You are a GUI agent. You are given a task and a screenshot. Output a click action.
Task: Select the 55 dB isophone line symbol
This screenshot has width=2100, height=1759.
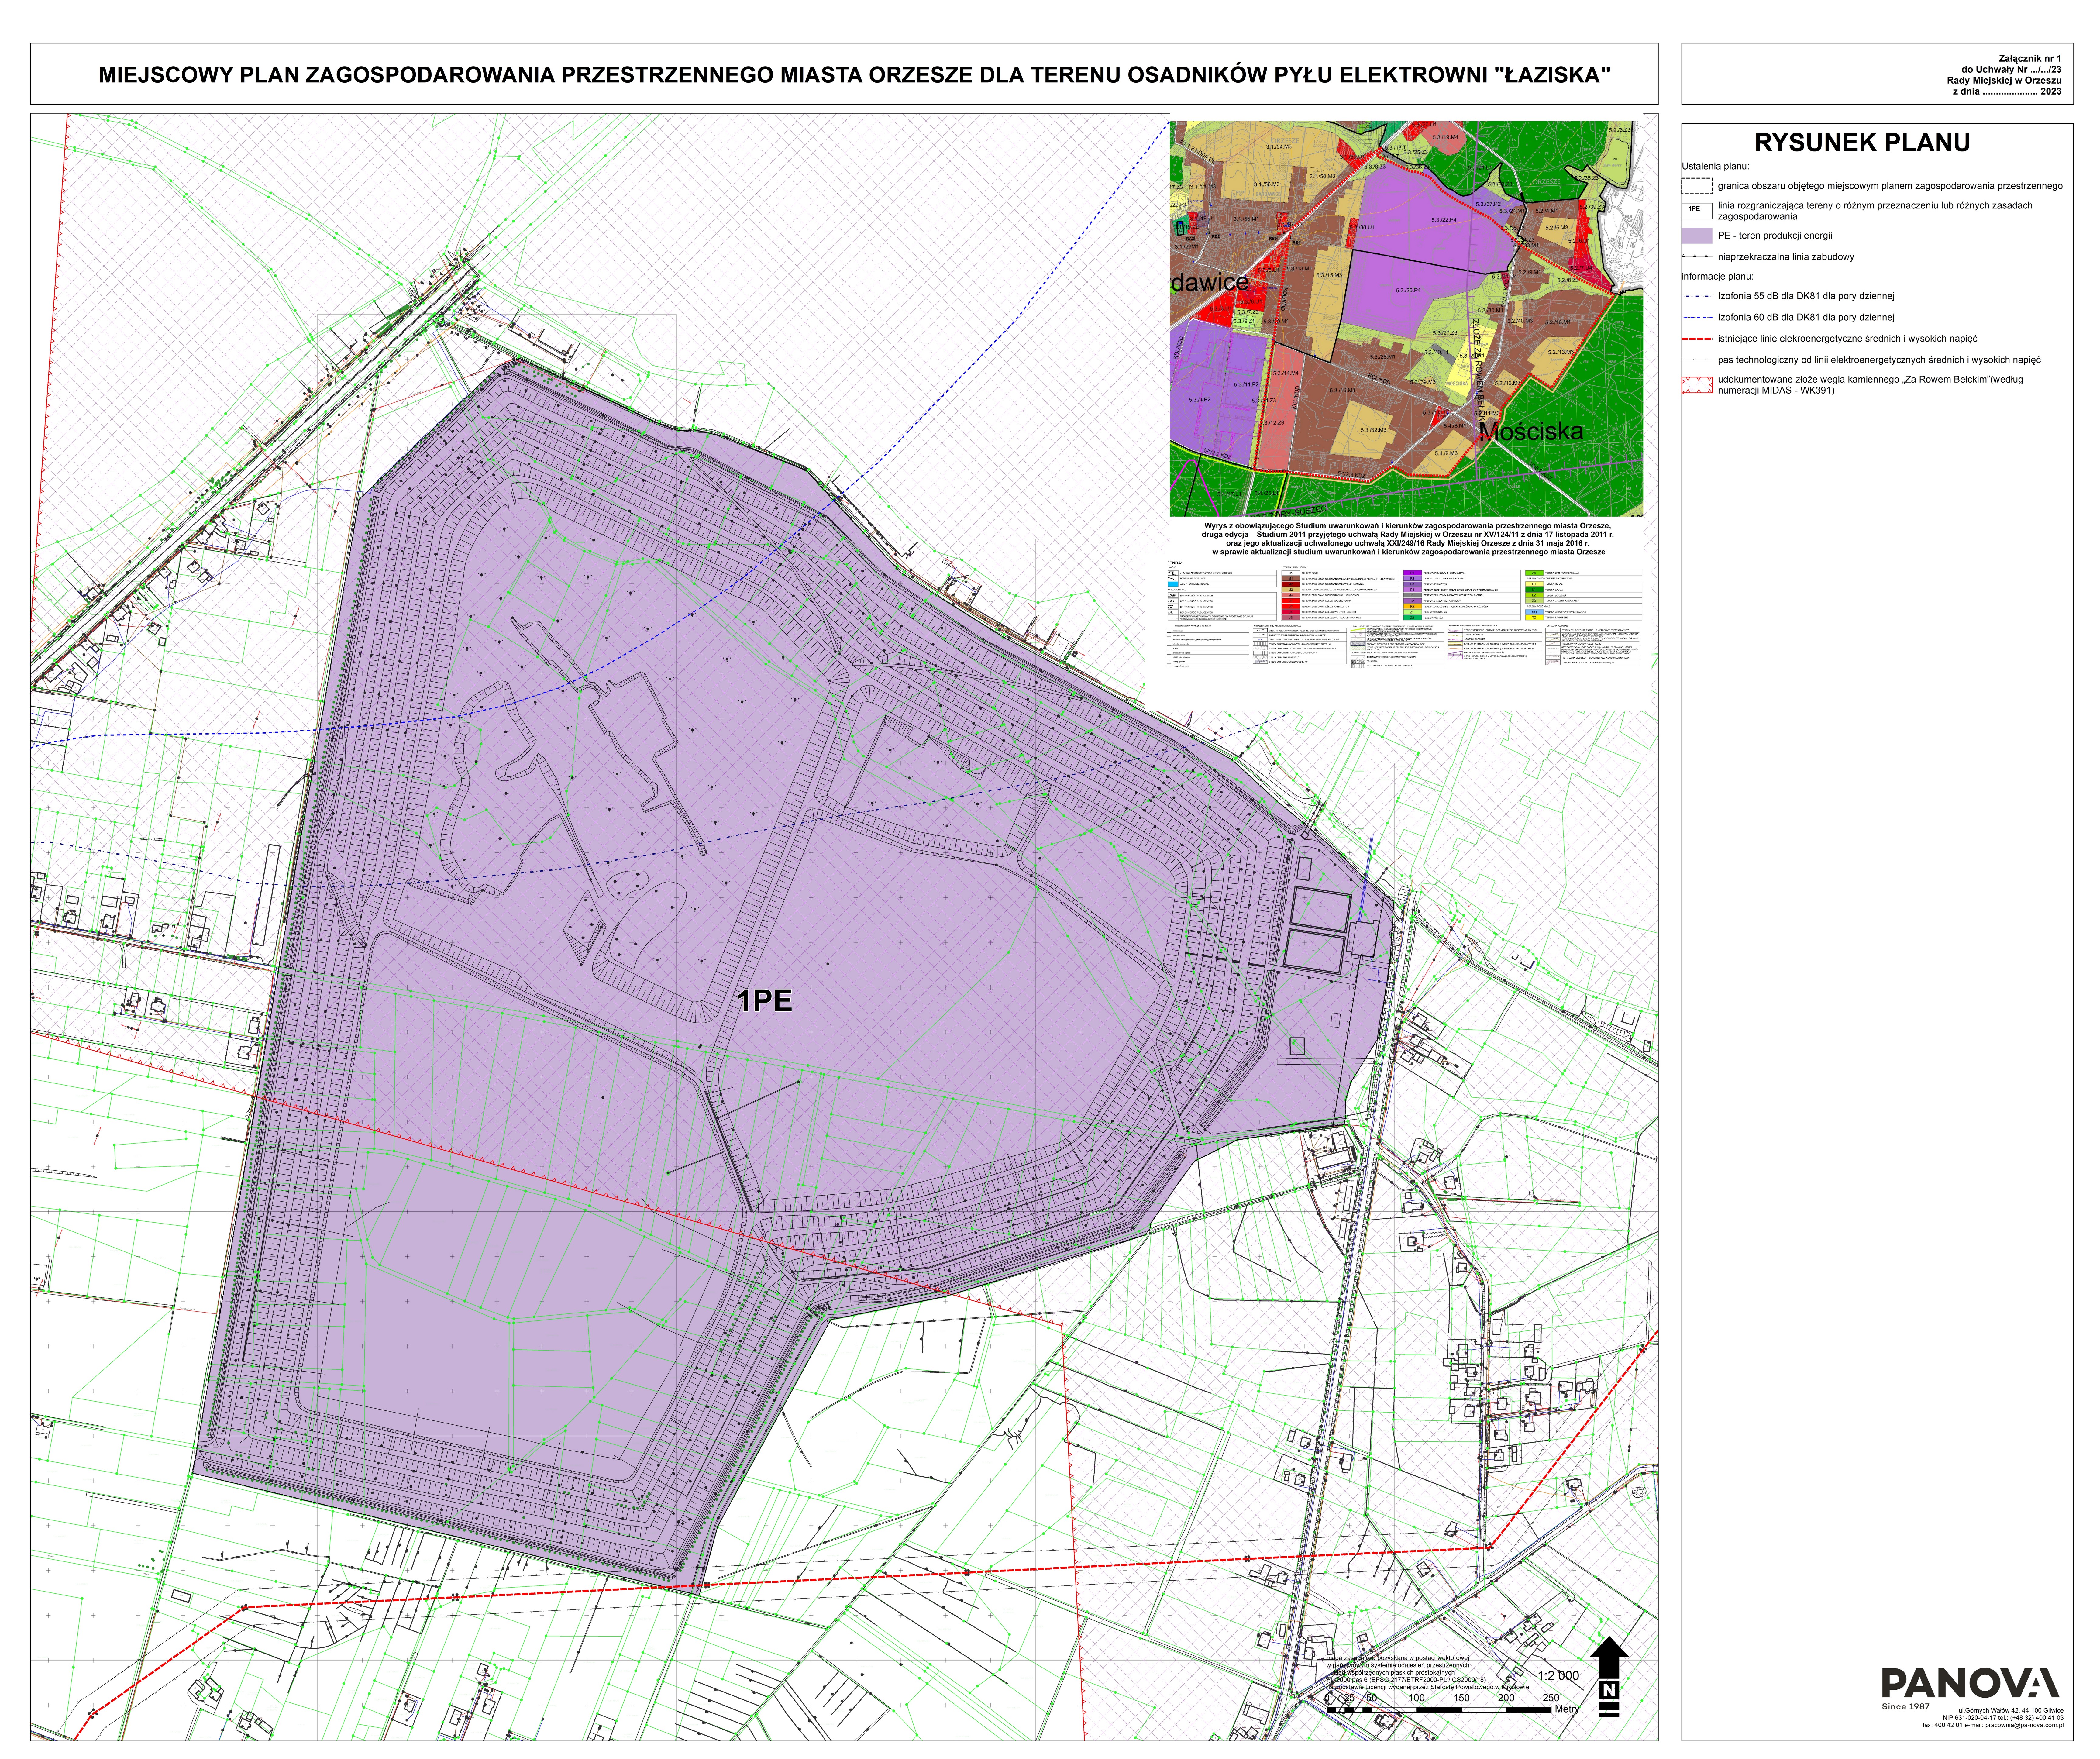pos(1697,296)
